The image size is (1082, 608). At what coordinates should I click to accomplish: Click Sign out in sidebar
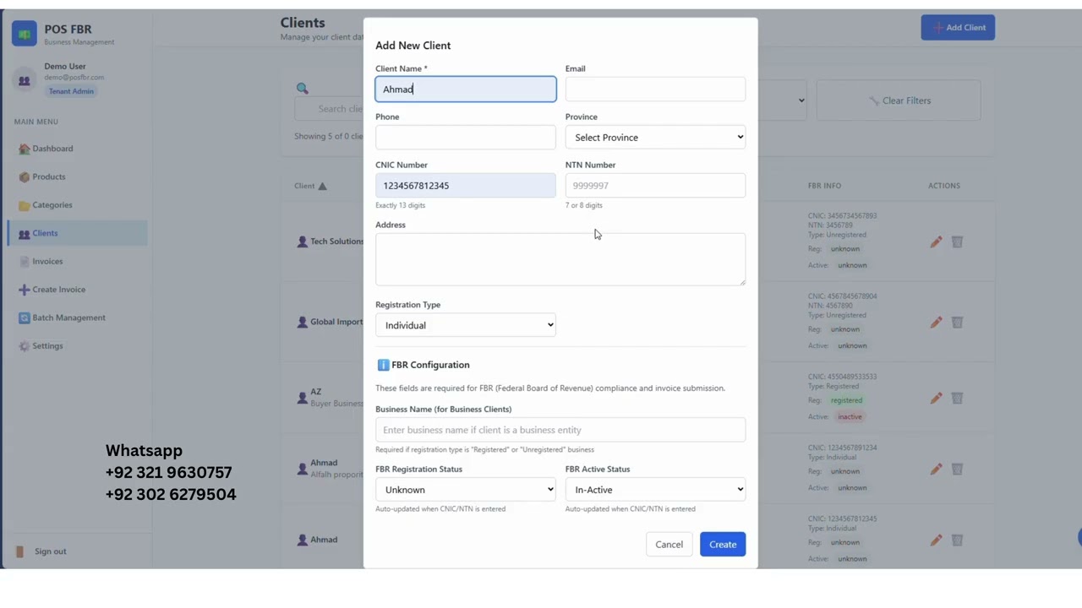[50, 551]
